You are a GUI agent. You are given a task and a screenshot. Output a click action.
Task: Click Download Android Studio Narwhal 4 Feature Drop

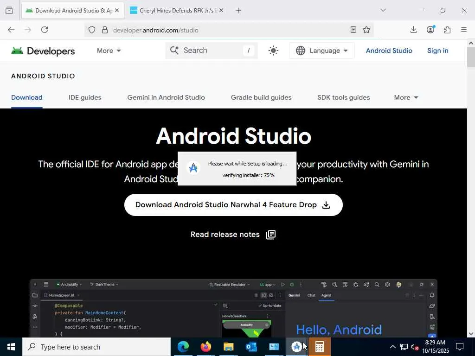(x=233, y=205)
